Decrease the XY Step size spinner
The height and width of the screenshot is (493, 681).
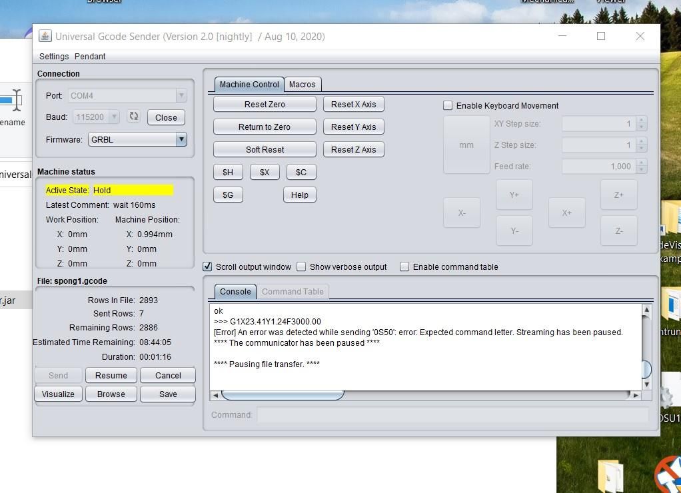pyautogui.click(x=642, y=127)
